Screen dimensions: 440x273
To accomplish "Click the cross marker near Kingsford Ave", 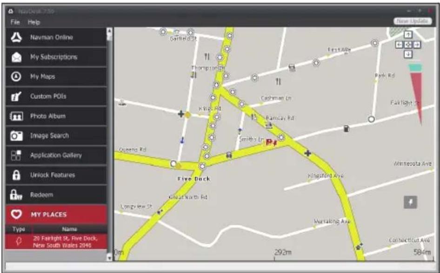I will click(307, 153).
